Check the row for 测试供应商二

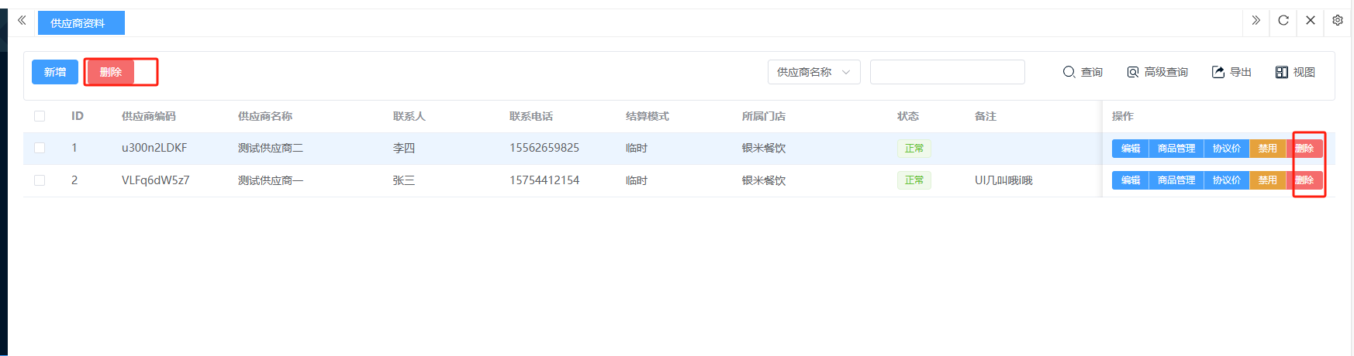pyautogui.click(x=40, y=148)
